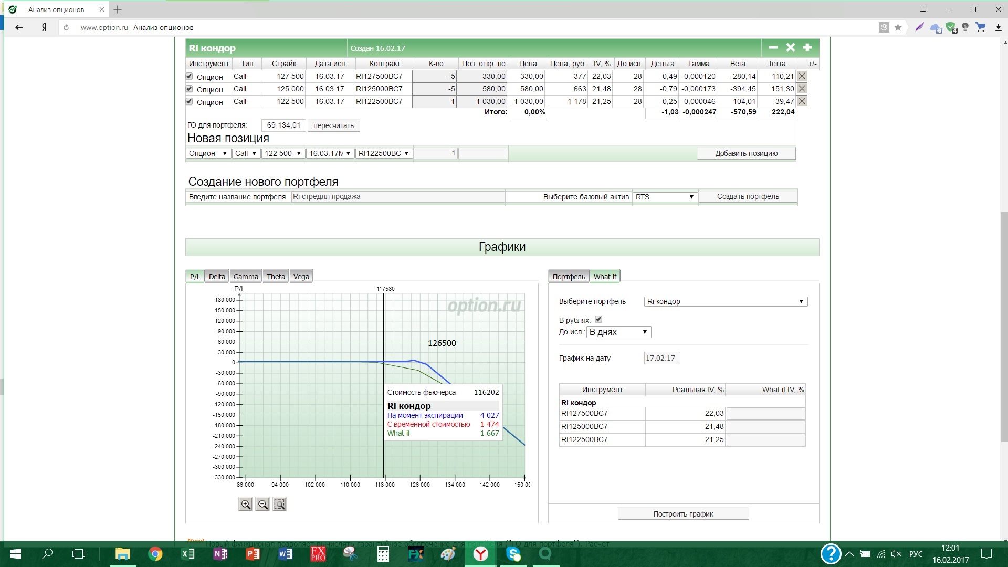Viewport: 1008px width, 567px height.
Task: Switch to the Gamma chart tab
Action: pos(246,277)
